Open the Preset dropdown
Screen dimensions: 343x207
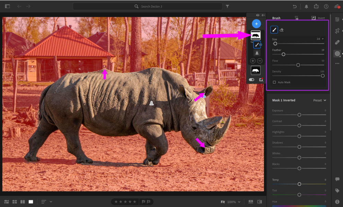320,100
